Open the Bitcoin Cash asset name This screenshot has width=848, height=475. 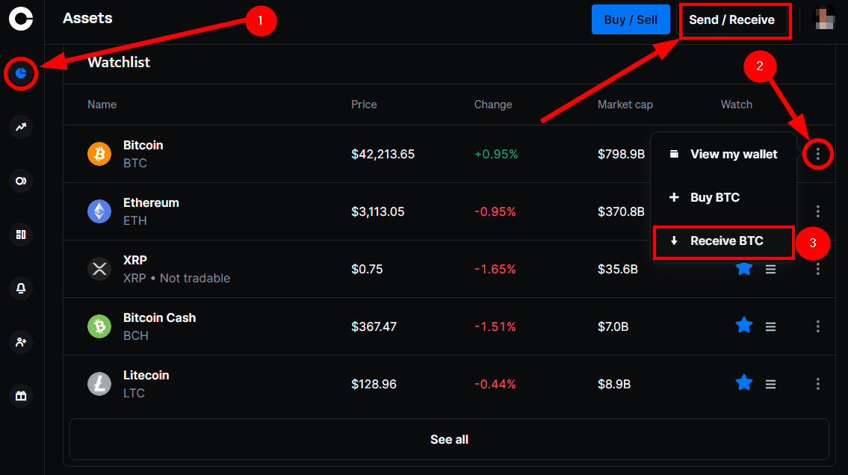click(160, 317)
